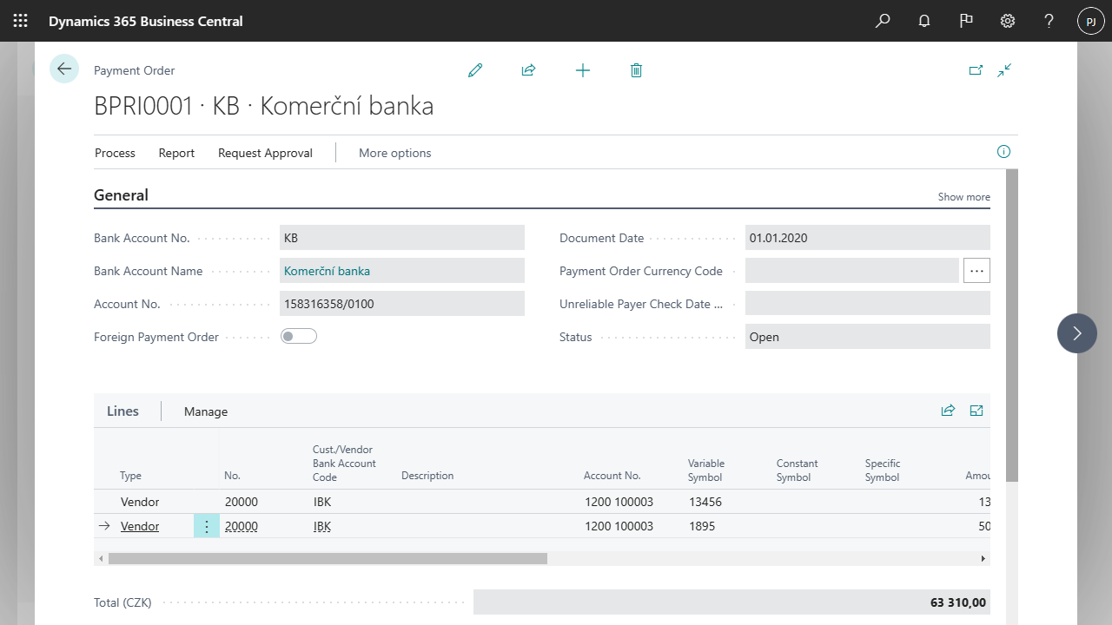1112x625 pixels.
Task: Click Variable Symbol 13456 cell
Action: (705, 502)
